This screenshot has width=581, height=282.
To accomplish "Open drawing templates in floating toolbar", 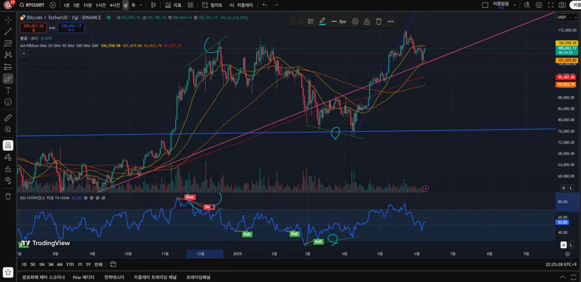I will 310,21.
